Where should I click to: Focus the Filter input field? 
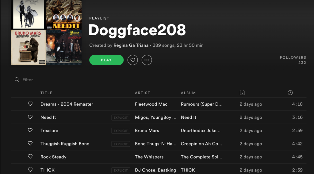tap(28, 79)
